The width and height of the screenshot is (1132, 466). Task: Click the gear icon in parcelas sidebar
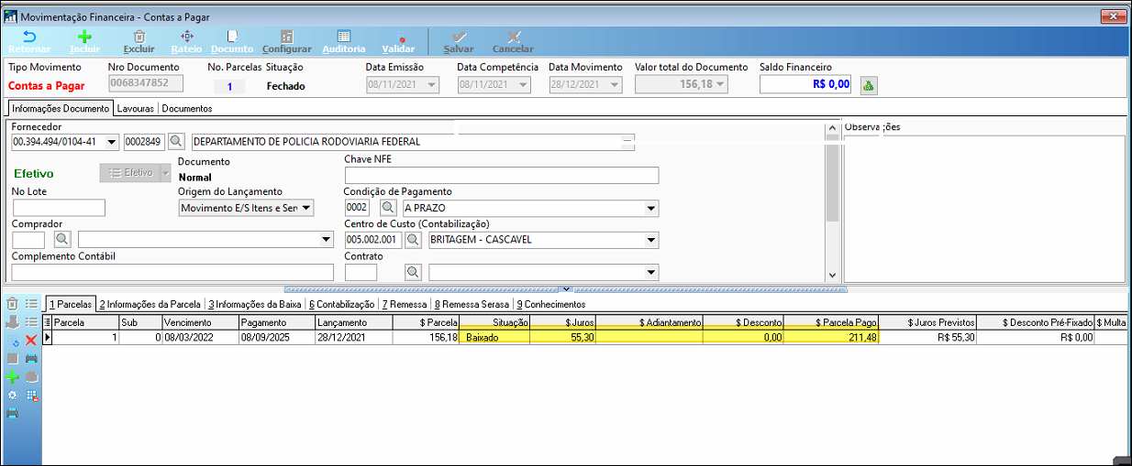(12, 395)
